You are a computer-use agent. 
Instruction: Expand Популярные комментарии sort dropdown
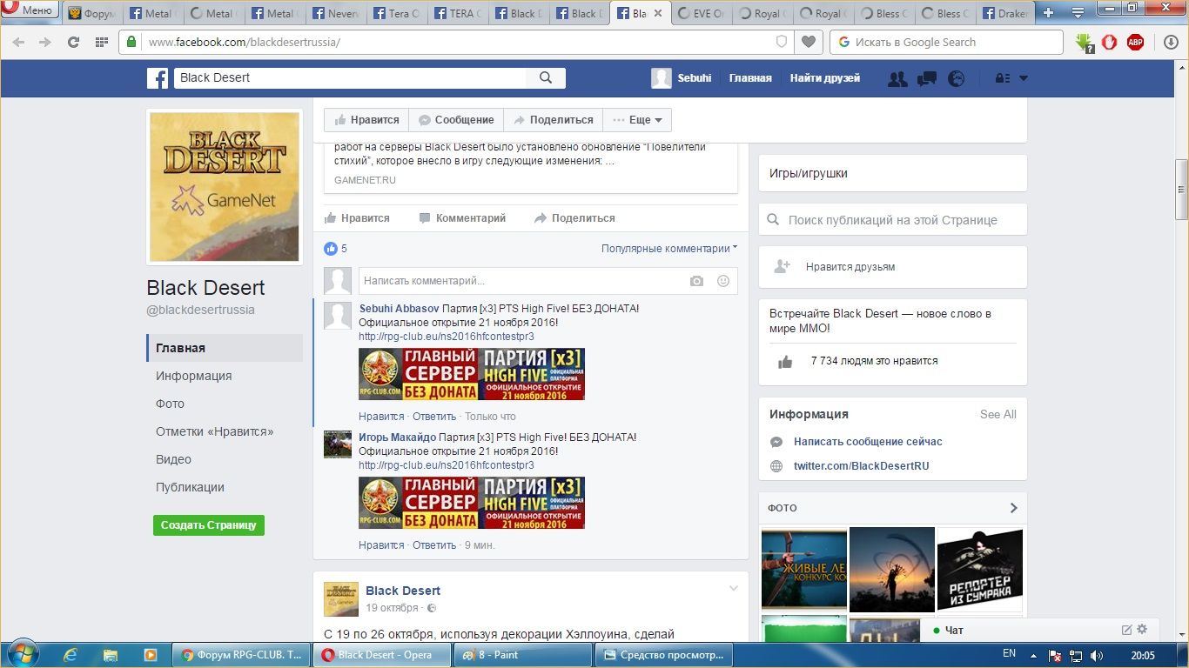[669, 249]
